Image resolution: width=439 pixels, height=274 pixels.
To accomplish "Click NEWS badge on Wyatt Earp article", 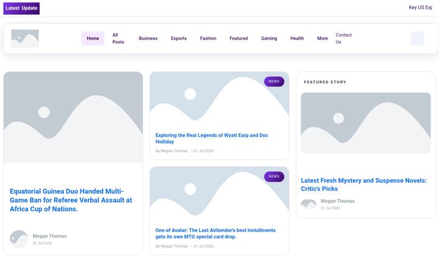I will point(274,82).
